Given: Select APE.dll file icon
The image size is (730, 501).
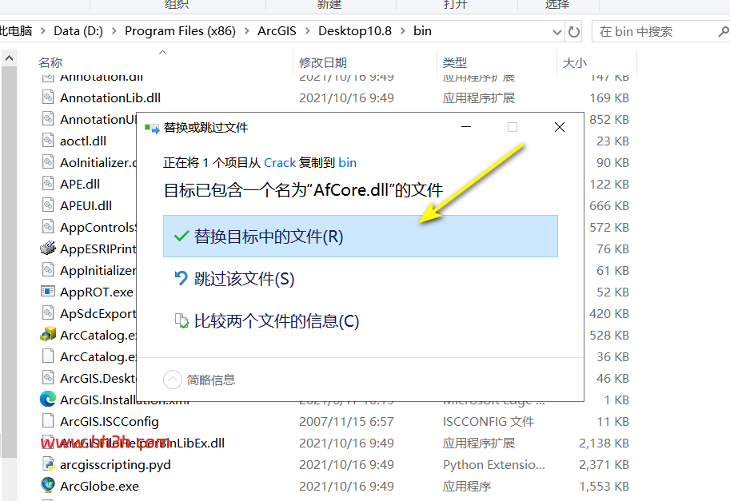Looking at the screenshot, I should [x=48, y=184].
